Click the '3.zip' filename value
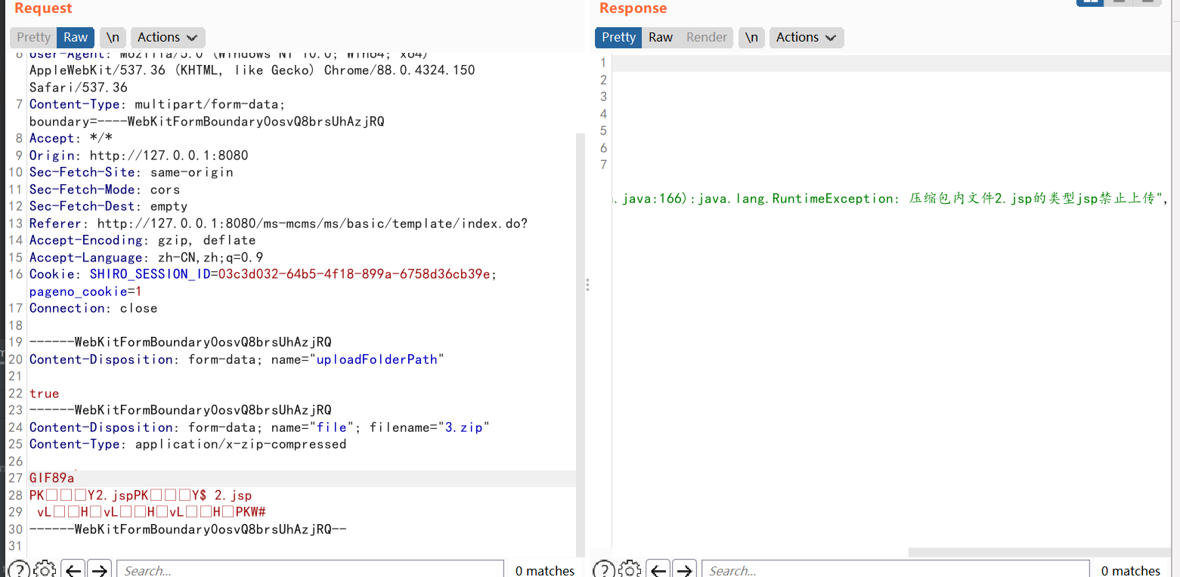 pos(463,427)
